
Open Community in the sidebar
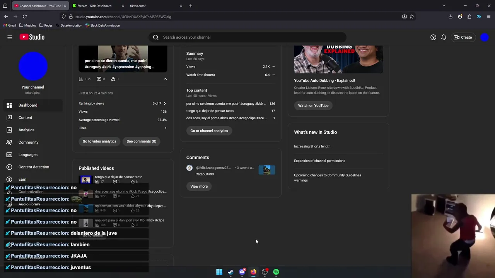coord(33,142)
